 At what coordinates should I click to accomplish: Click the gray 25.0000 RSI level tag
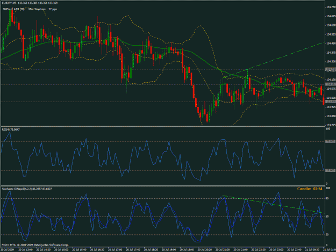330,170
